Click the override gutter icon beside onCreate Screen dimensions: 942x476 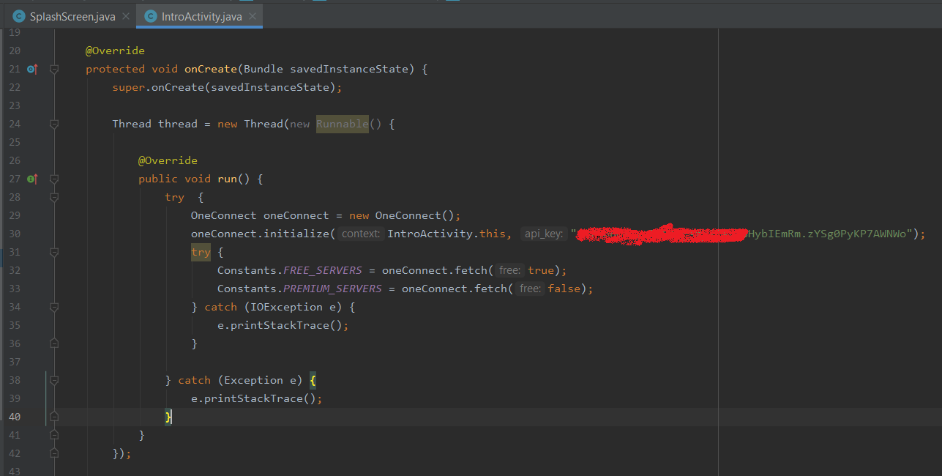tap(31, 69)
